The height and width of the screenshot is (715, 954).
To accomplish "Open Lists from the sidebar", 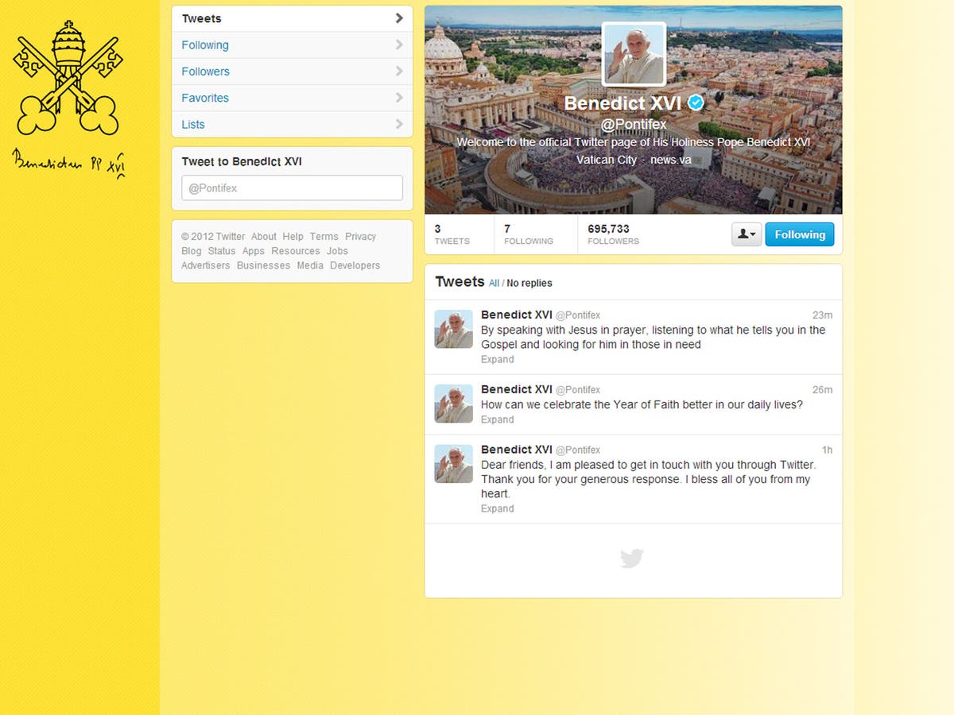I will click(x=192, y=124).
